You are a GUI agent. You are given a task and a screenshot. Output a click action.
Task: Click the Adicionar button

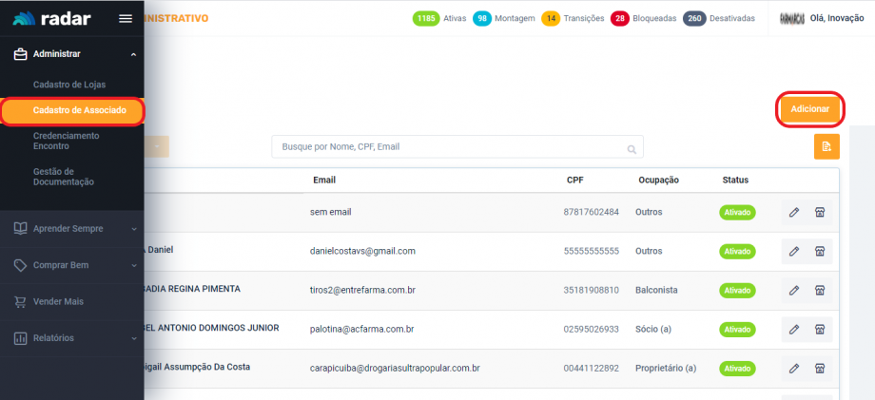click(x=810, y=109)
